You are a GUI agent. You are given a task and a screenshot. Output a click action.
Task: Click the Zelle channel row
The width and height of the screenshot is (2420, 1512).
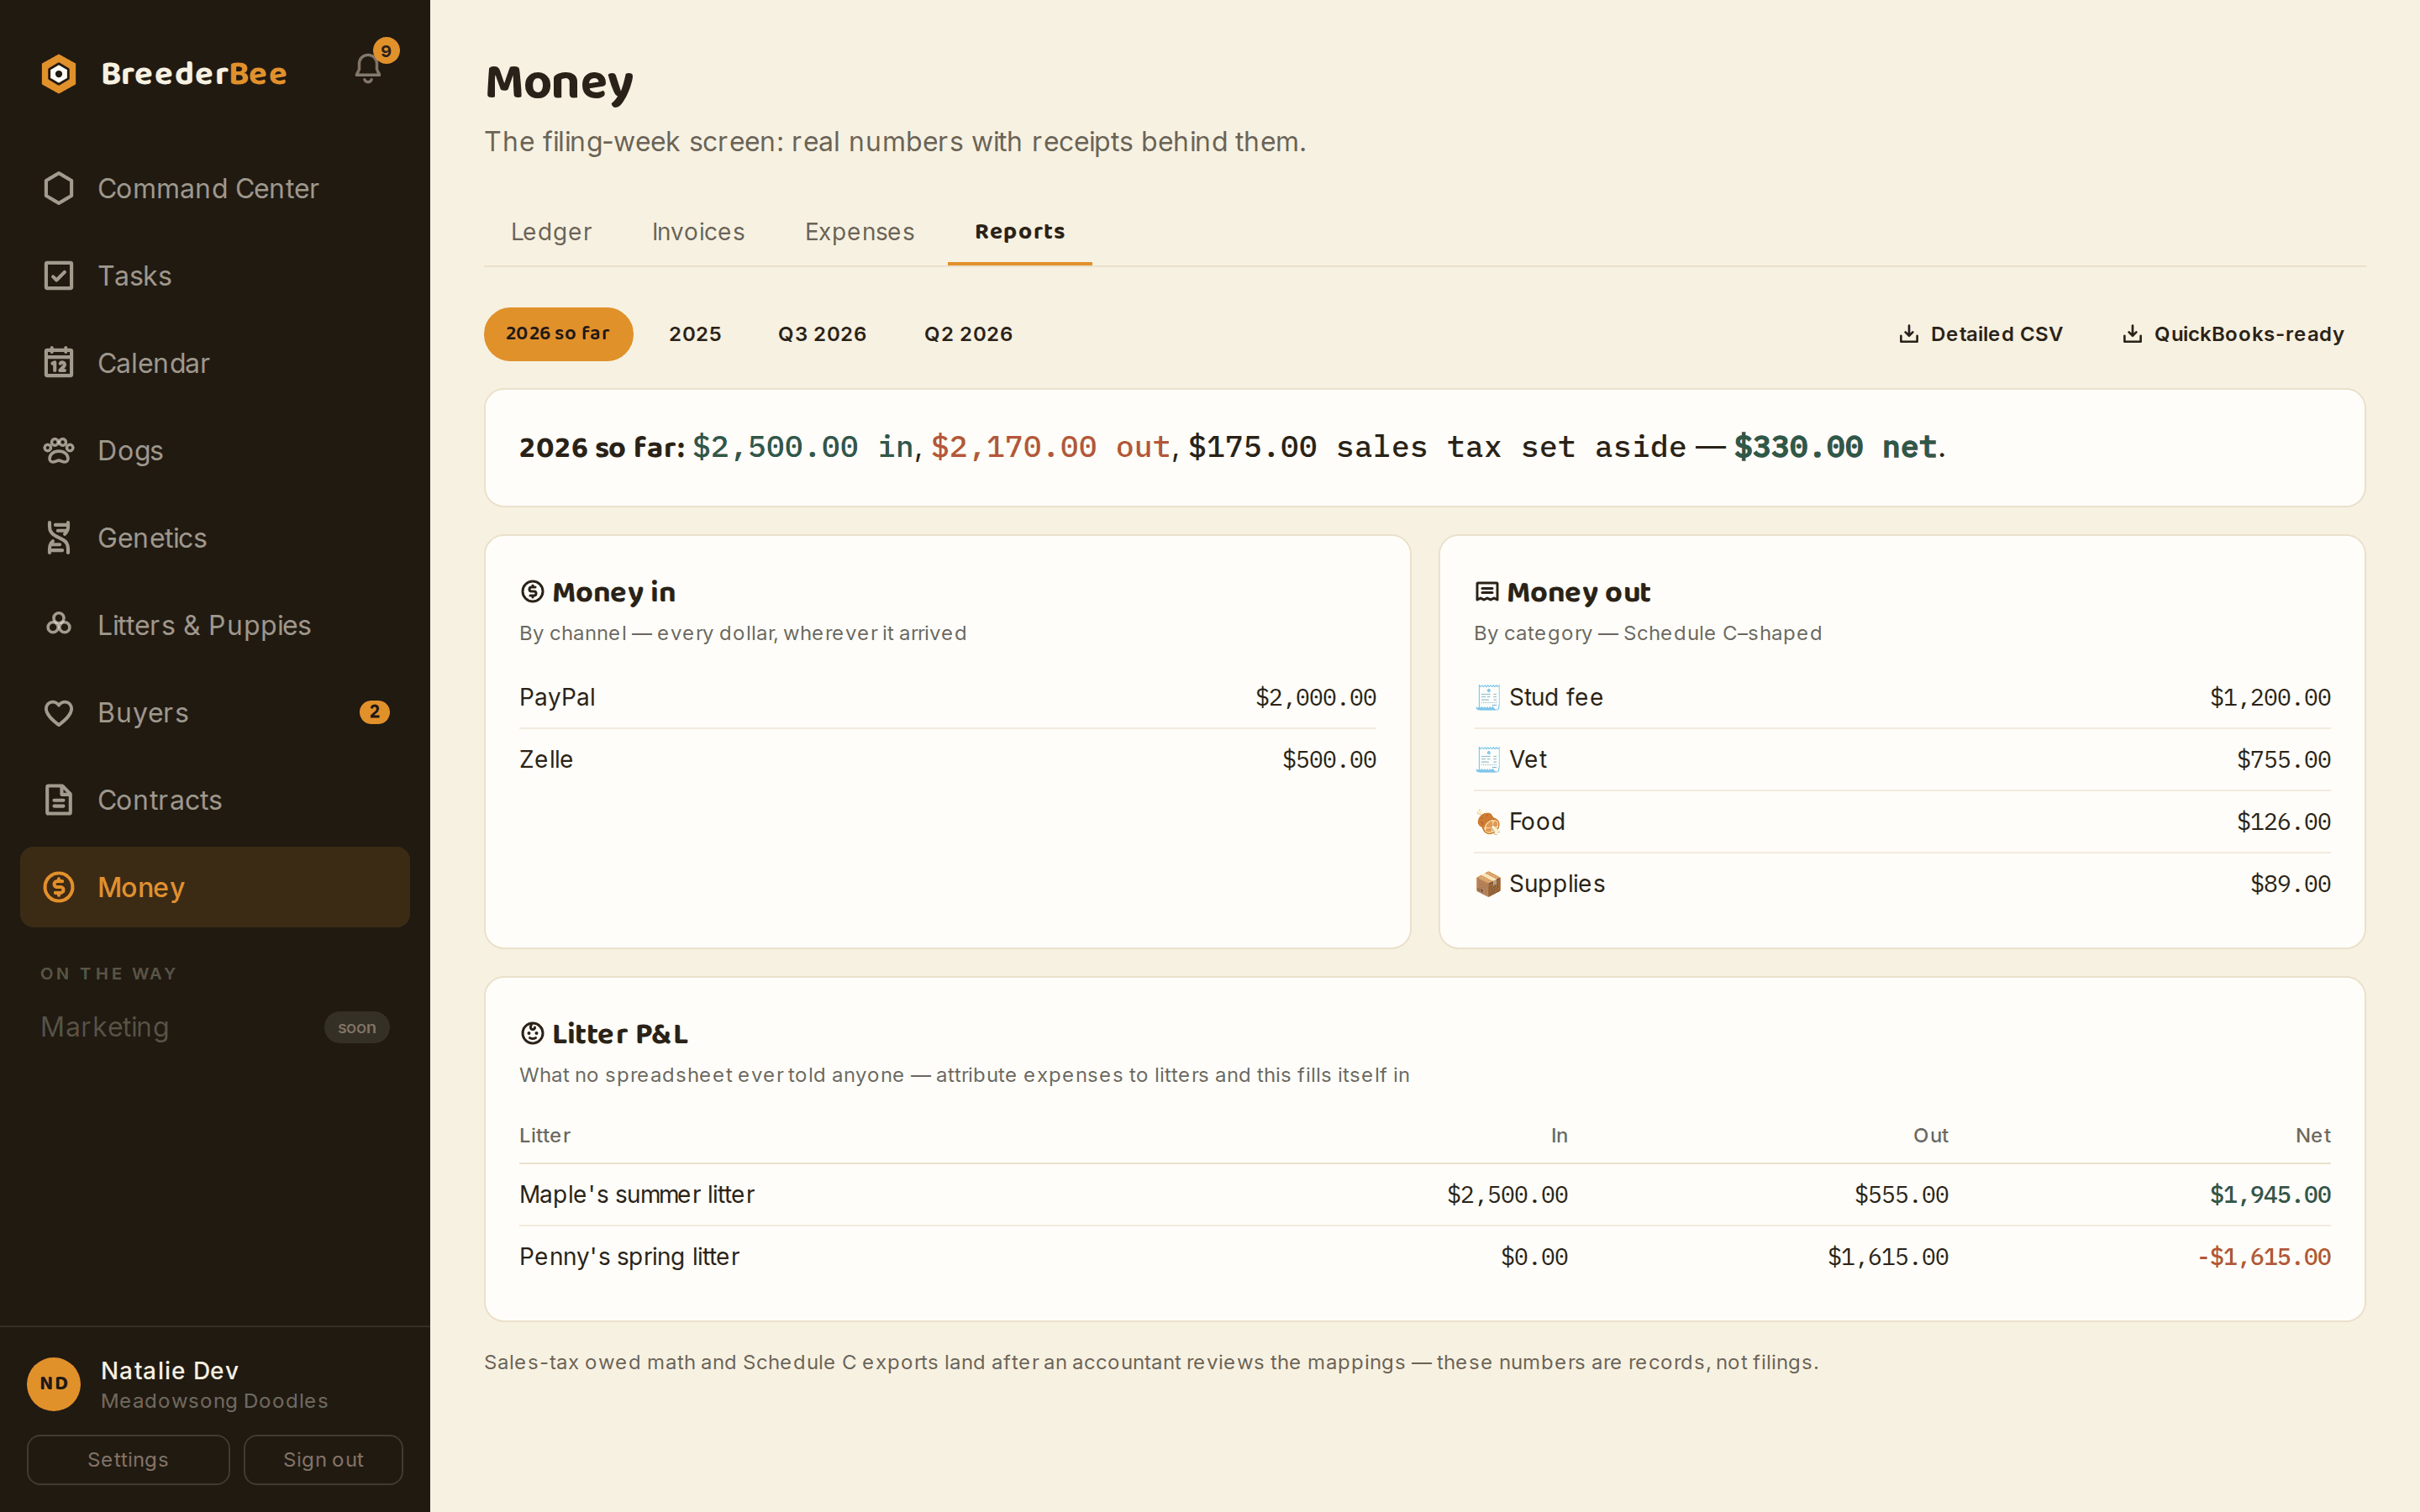(x=947, y=760)
